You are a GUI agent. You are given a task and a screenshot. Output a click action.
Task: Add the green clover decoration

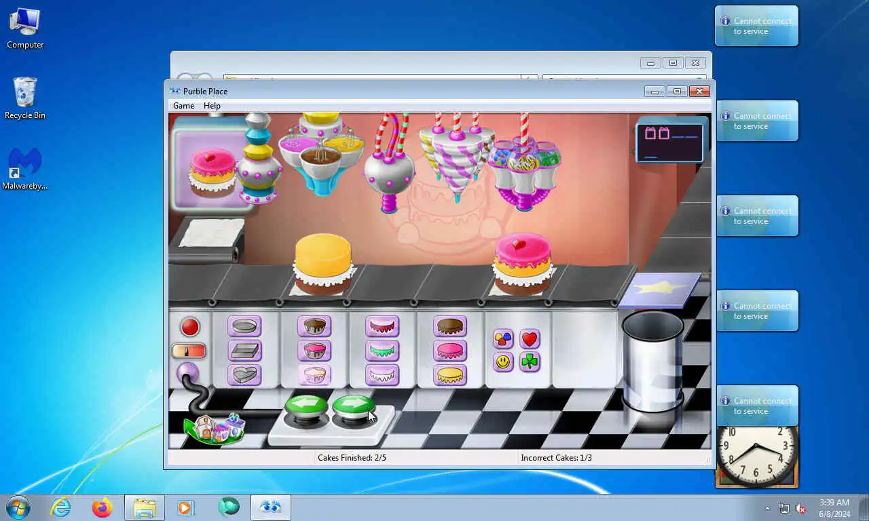click(x=530, y=362)
